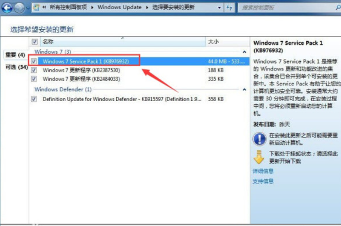Open the recent pages dropdown arrow
The image size is (341, 226).
coord(28,8)
